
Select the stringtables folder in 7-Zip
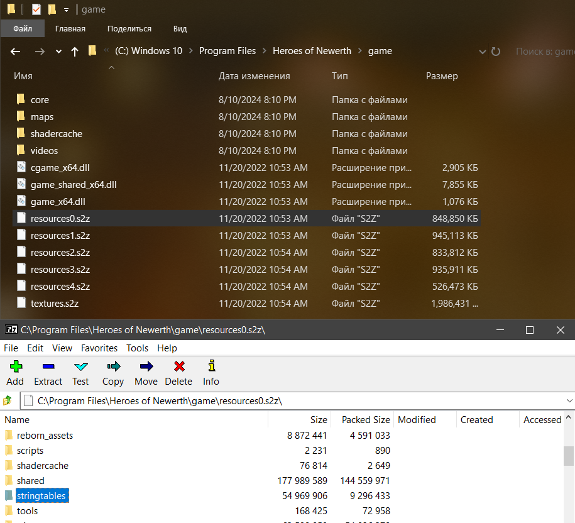41,496
